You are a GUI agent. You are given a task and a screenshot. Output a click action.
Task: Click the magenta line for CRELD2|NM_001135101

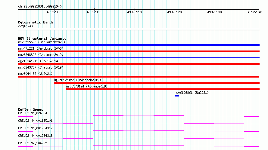[139, 123]
